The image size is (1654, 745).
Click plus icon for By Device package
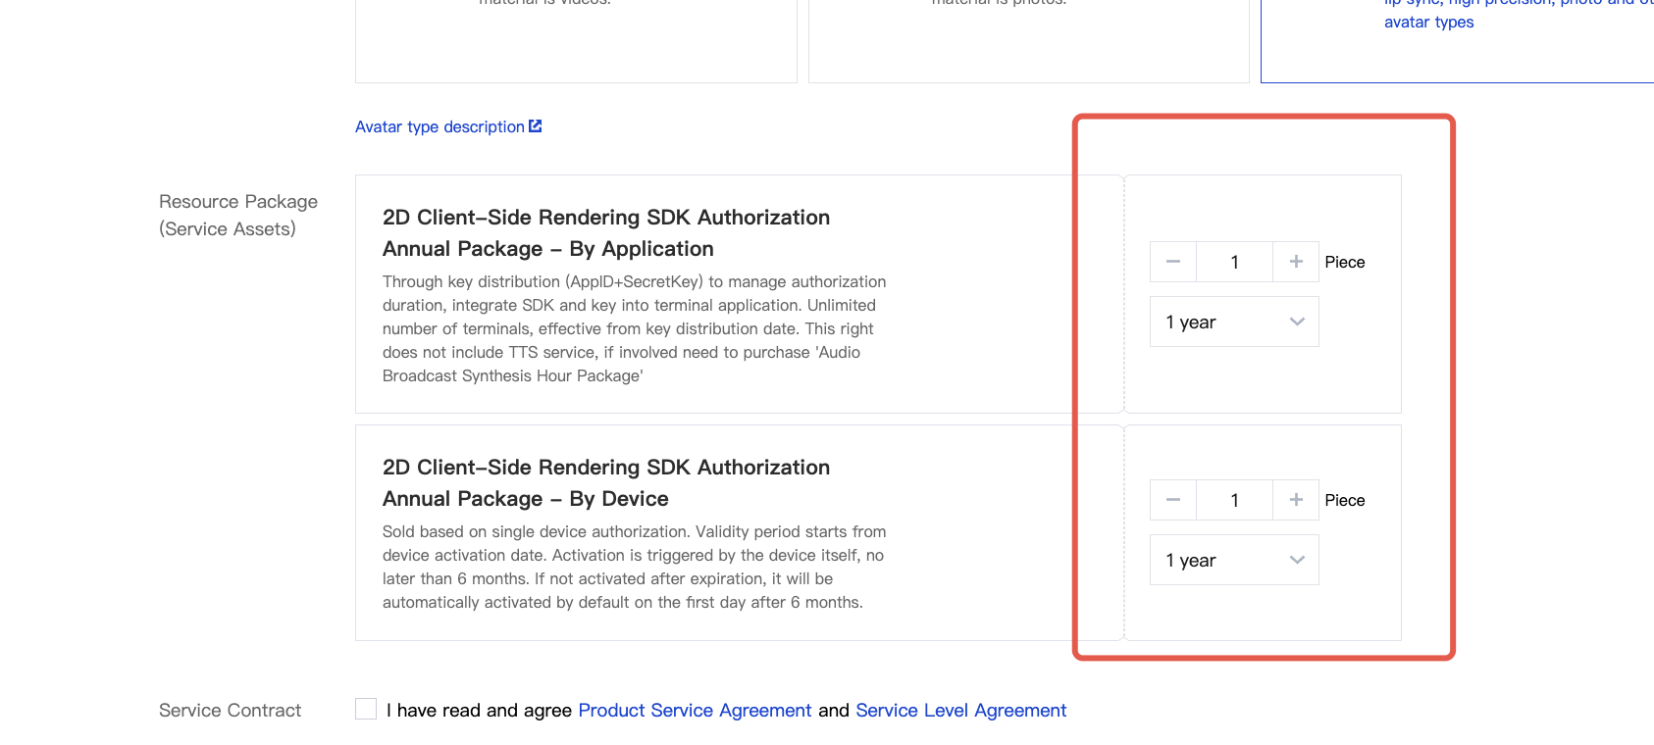click(x=1296, y=500)
